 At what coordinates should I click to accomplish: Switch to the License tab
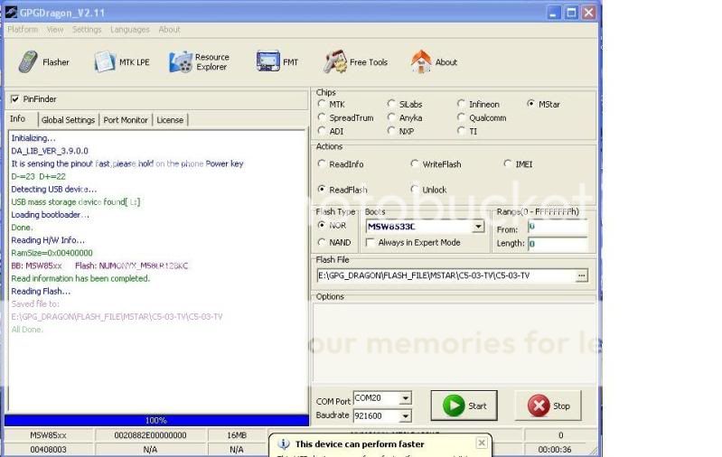170,120
